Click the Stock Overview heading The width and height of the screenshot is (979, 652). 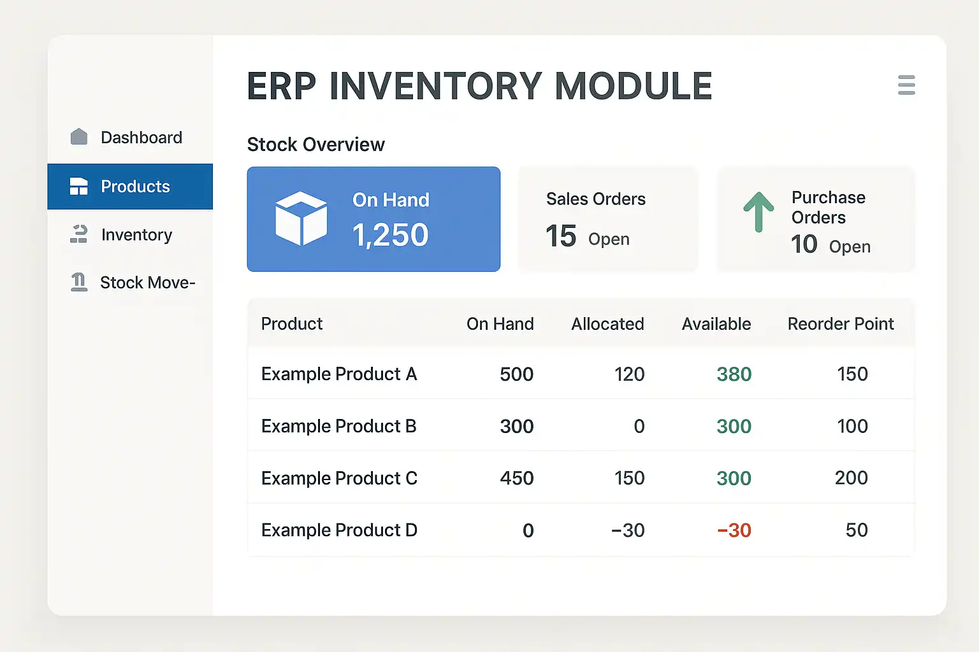tap(316, 145)
